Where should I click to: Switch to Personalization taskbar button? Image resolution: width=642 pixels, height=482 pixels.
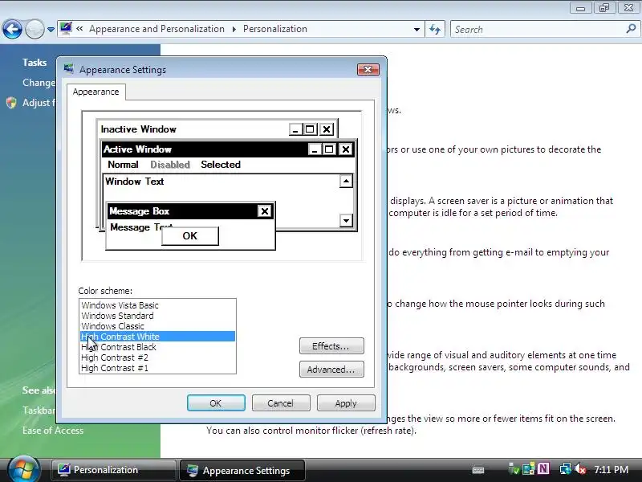113,470
